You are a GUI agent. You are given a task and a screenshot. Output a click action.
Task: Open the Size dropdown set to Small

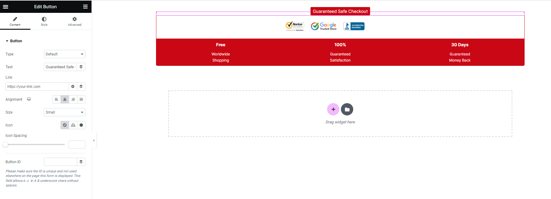pyautogui.click(x=64, y=112)
